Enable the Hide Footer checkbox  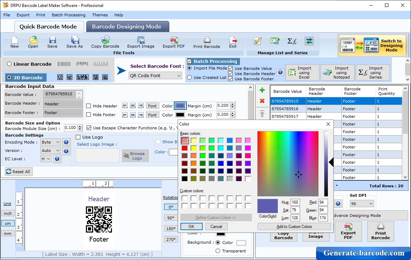(89, 115)
